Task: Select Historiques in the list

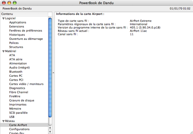Action: [x=17, y=35]
